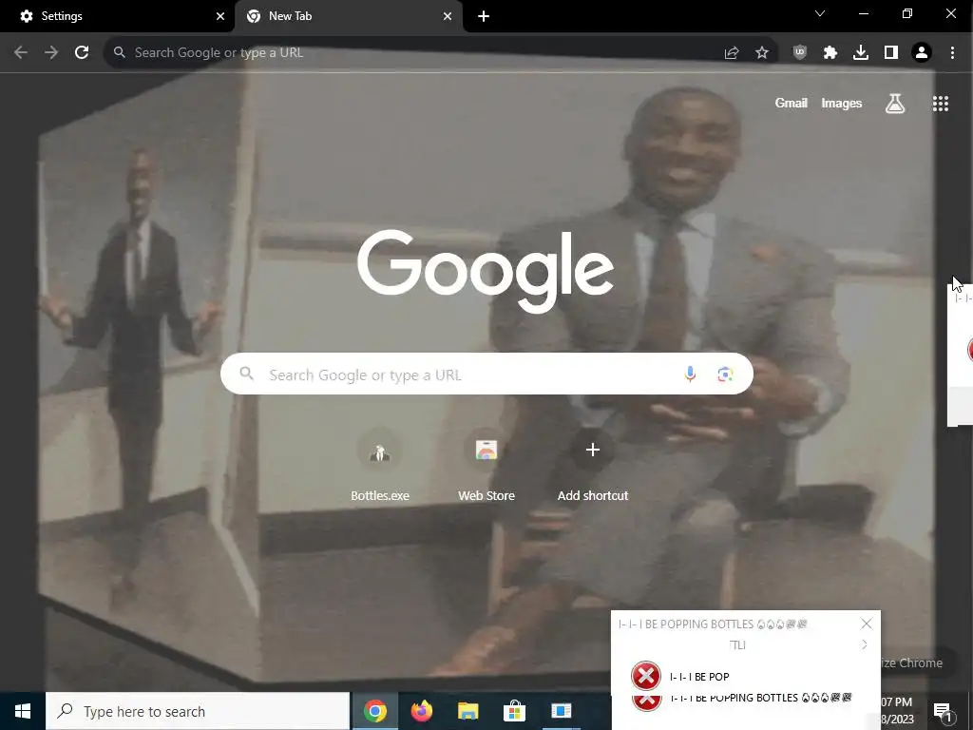Open the Images link
Viewport: 973px width, 730px height.
tap(842, 103)
